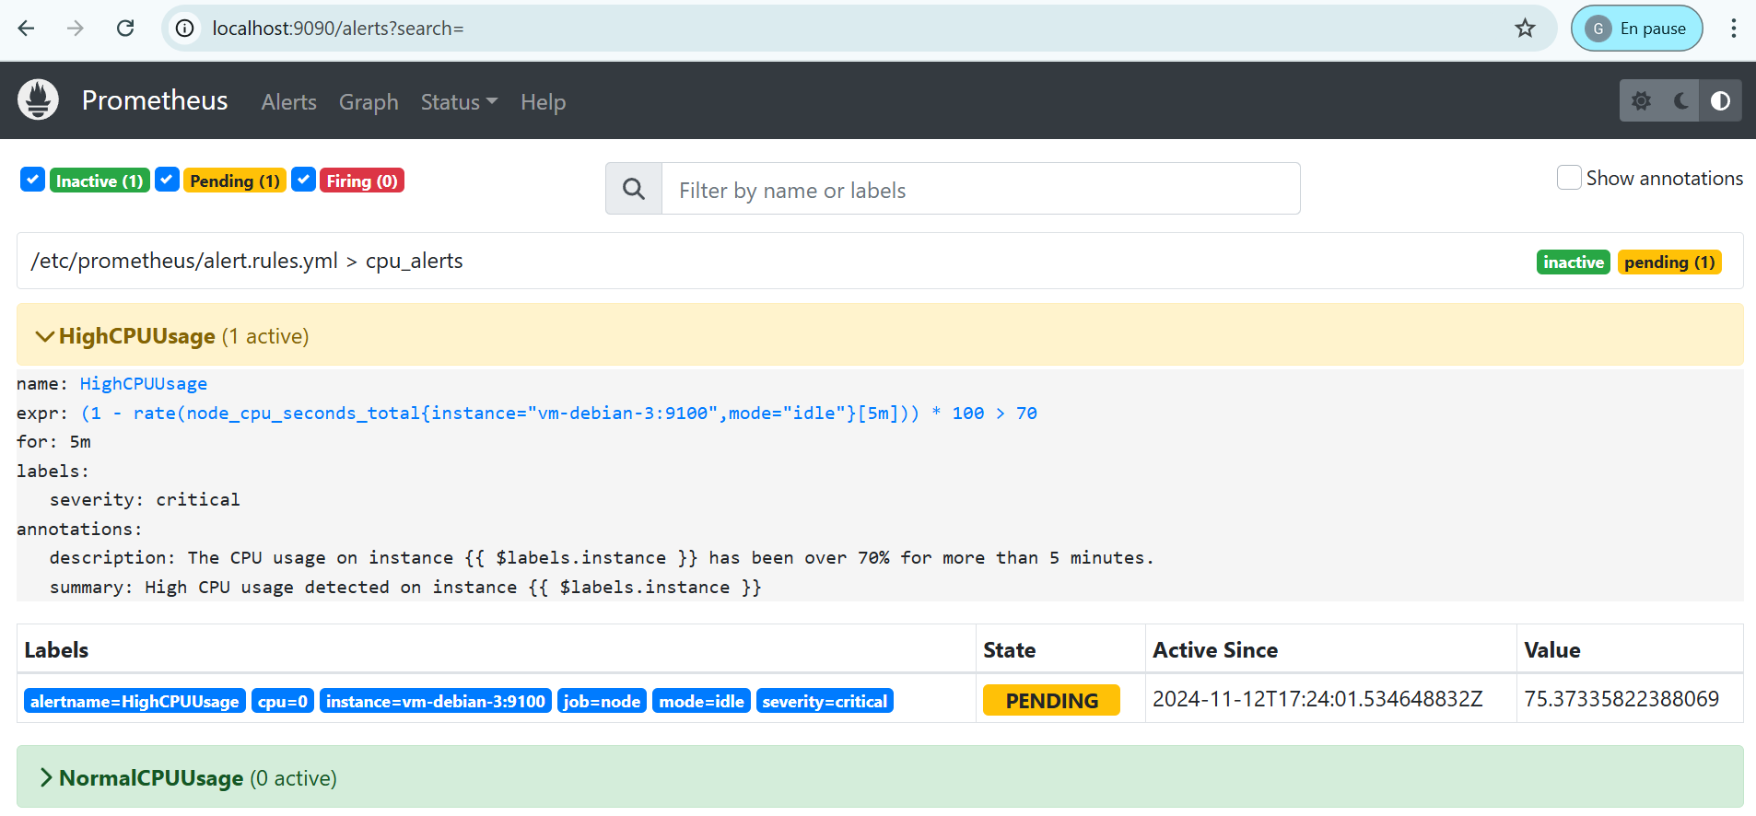Click the magnifier search icon
Screen dimensions: 1756x816
click(634, 189)
